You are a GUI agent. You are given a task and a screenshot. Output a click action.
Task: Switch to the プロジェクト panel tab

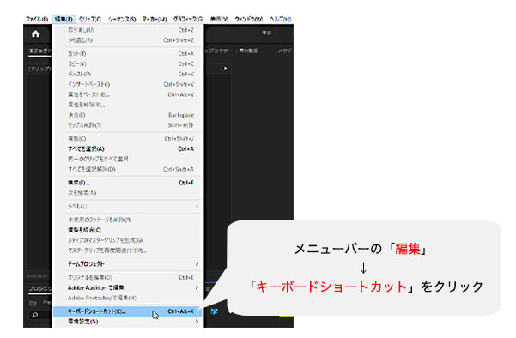coord(39,288)
